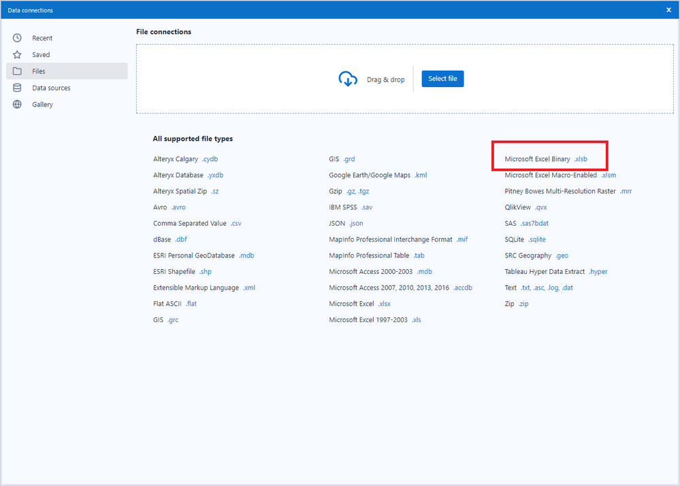680x486 pixels.
Task: Go to Data sources section
Action: (x=67, y=88)
